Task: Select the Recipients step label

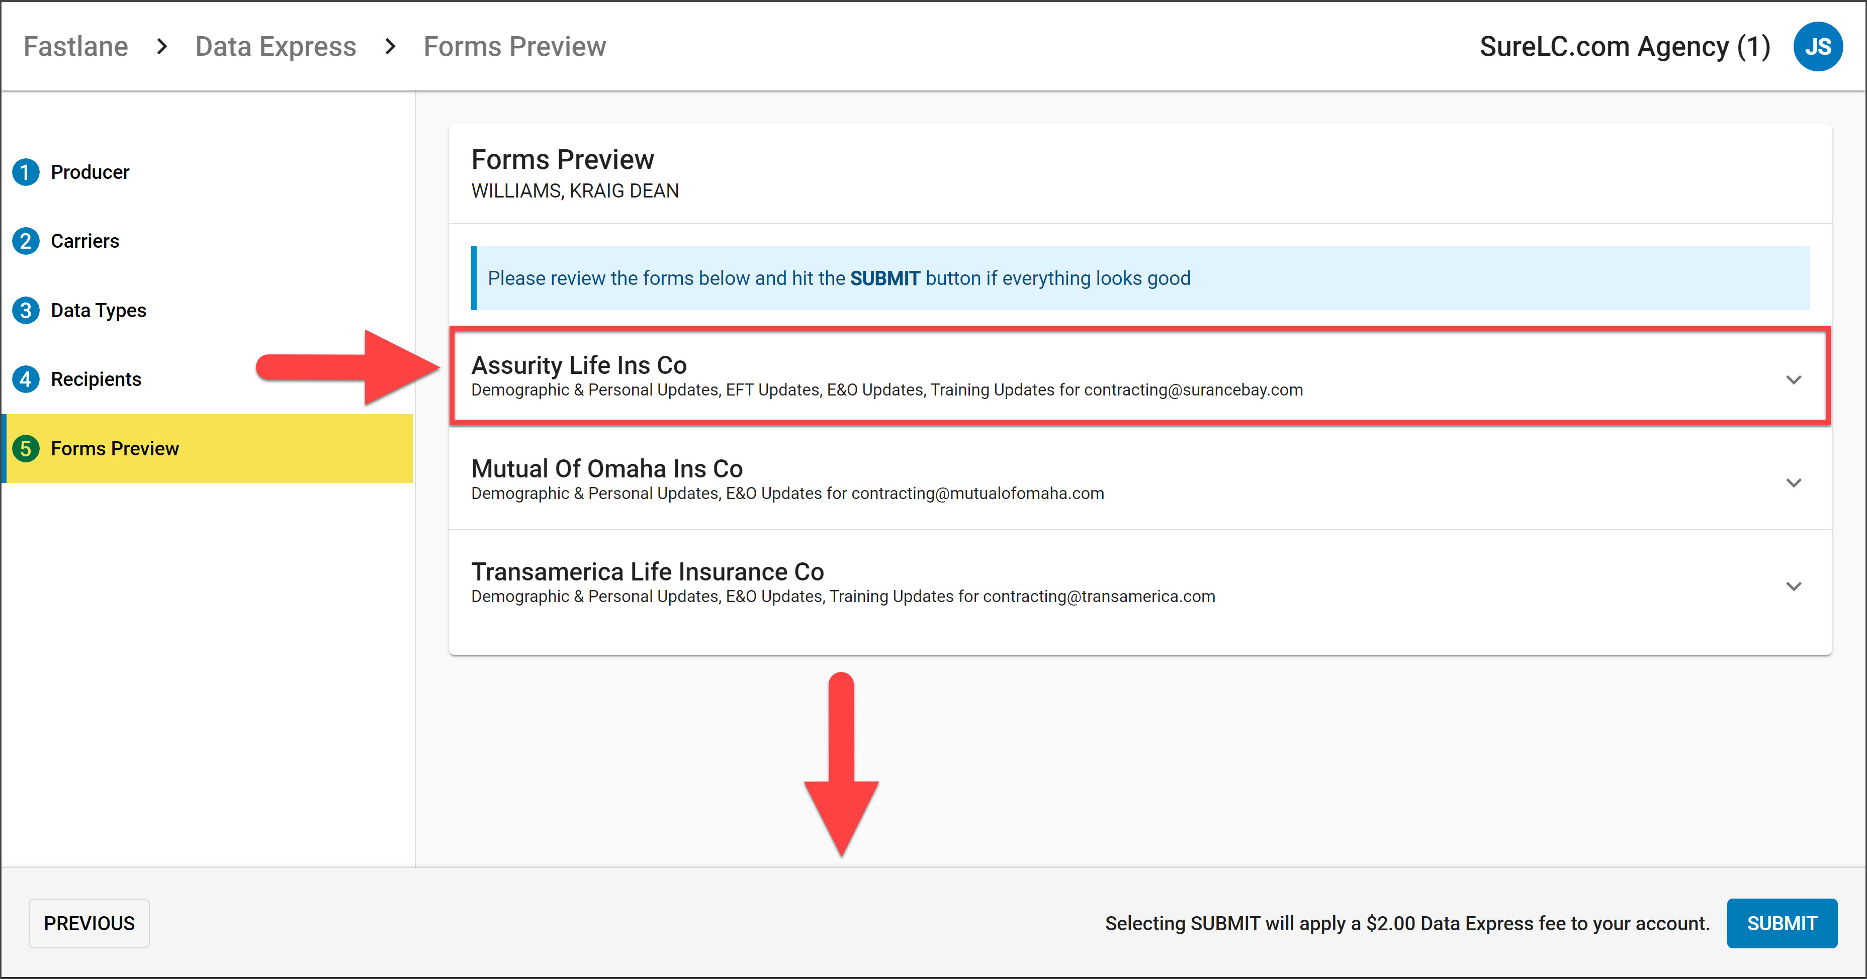Action: point(96,378)
